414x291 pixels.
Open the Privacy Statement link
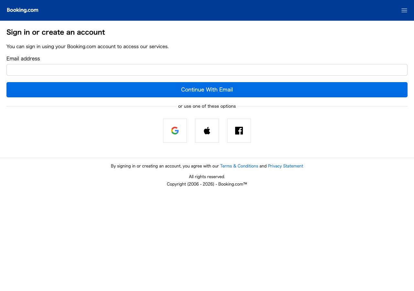pos(285,166)
